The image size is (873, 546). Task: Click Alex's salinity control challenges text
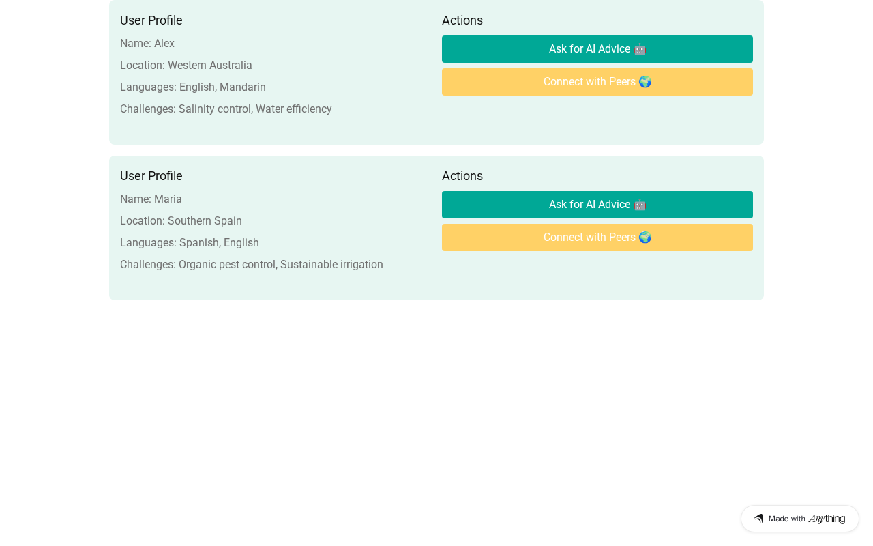[x=226, y=109]
